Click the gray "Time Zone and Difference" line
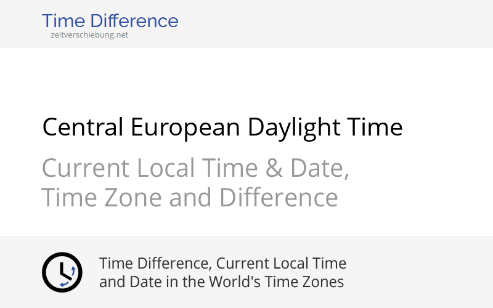493x308 pixels. pos(190,198)
